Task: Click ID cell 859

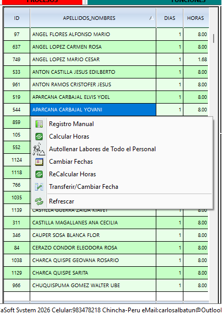Action: [17, 122]
